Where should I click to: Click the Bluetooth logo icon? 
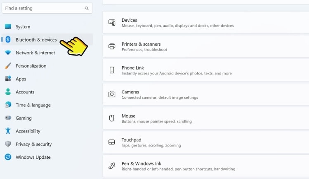(x=8, y=40)
